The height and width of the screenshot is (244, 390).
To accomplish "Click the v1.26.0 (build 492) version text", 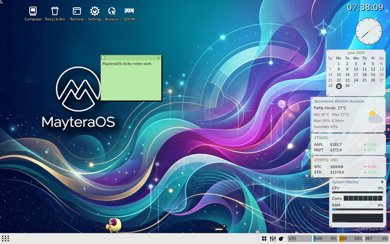I will [371, 229].
